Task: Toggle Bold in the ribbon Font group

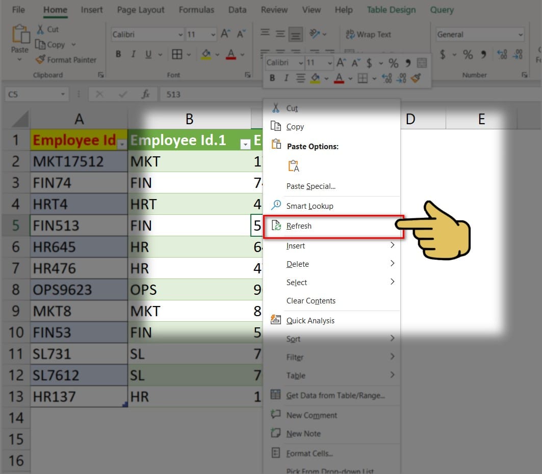Action: [x=118, y=54]
